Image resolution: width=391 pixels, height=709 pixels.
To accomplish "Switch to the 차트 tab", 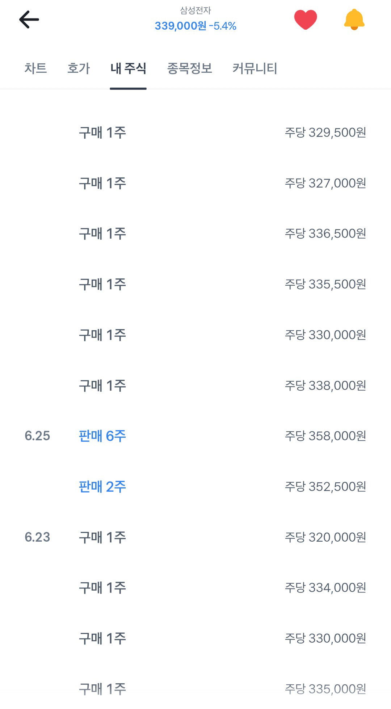I will pyautogui.click(x=35, y=68).
